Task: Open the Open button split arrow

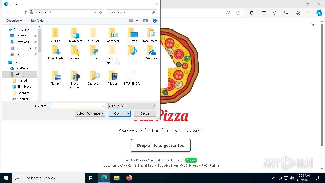Action: coord(128,114)
